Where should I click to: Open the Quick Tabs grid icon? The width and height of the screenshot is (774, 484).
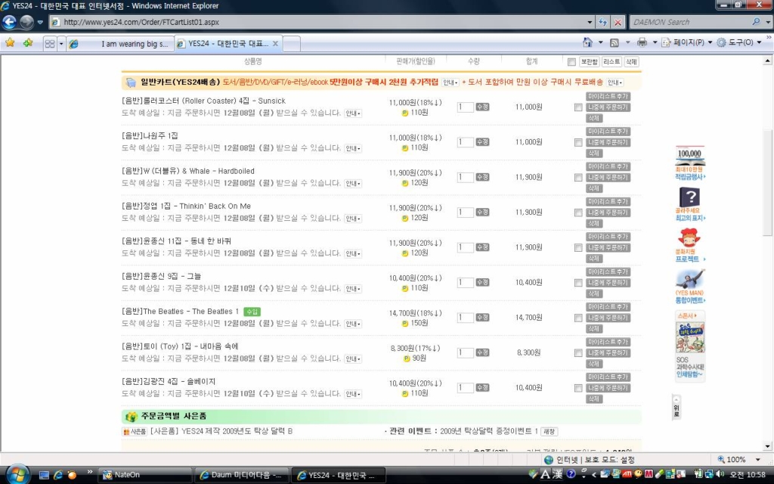click(x=50, y=43)
